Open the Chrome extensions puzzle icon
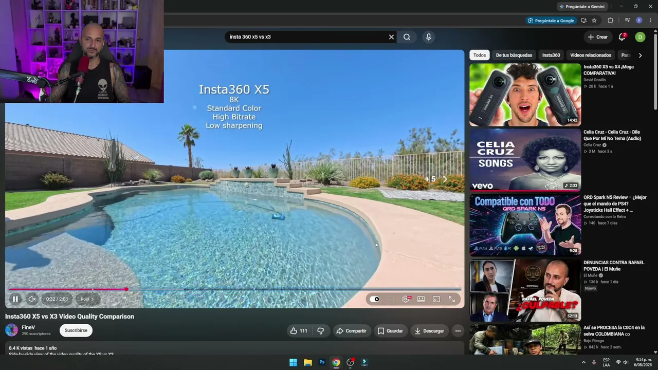The height and width of the screenshot is (370, 658). click(611, 21)
